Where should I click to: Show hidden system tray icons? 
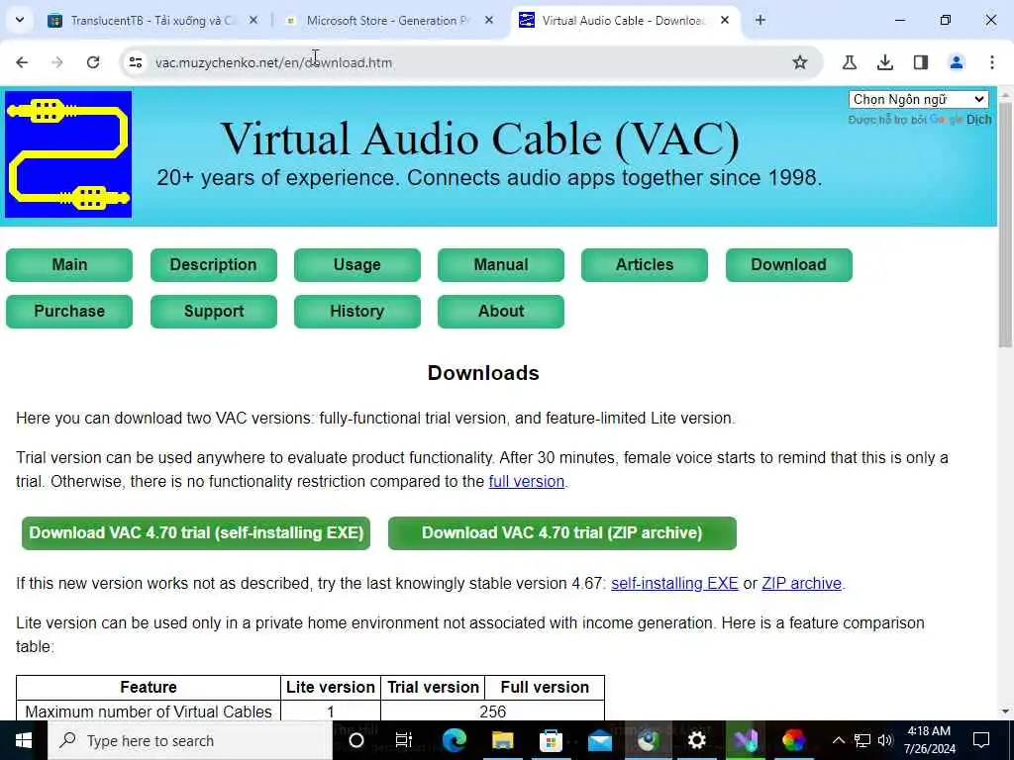838,740
